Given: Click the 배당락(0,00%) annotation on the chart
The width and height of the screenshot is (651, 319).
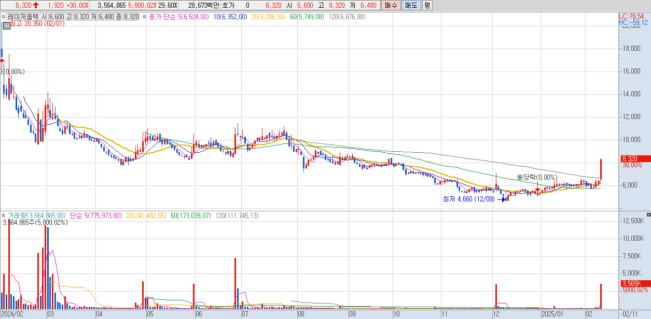Looking at the screenshot, I should pyautogui.click(x=536, y=177).
